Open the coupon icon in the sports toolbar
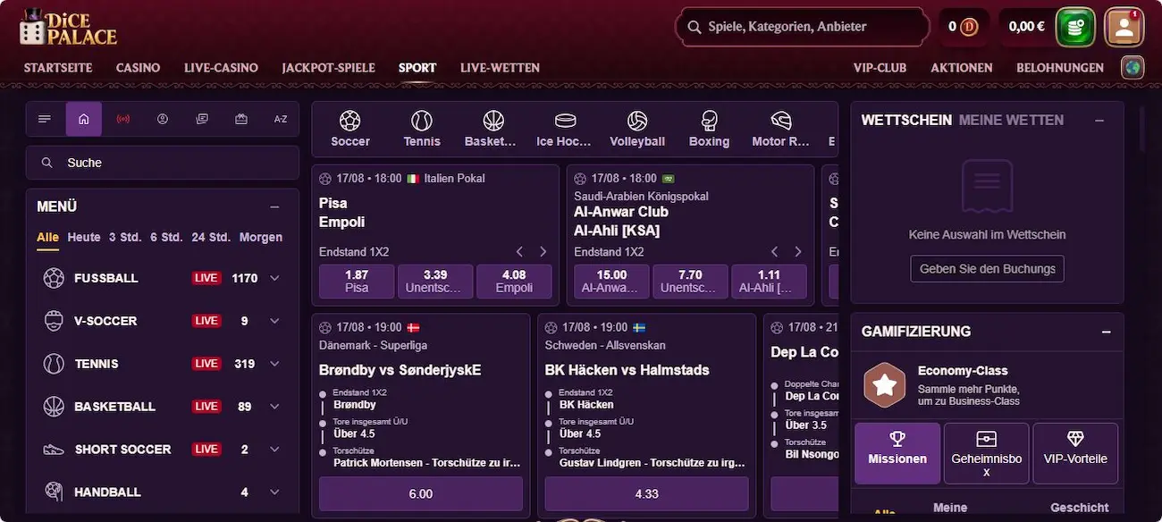Image resolution: width=1162 pixels, height=522 pixels. point(241,119)
